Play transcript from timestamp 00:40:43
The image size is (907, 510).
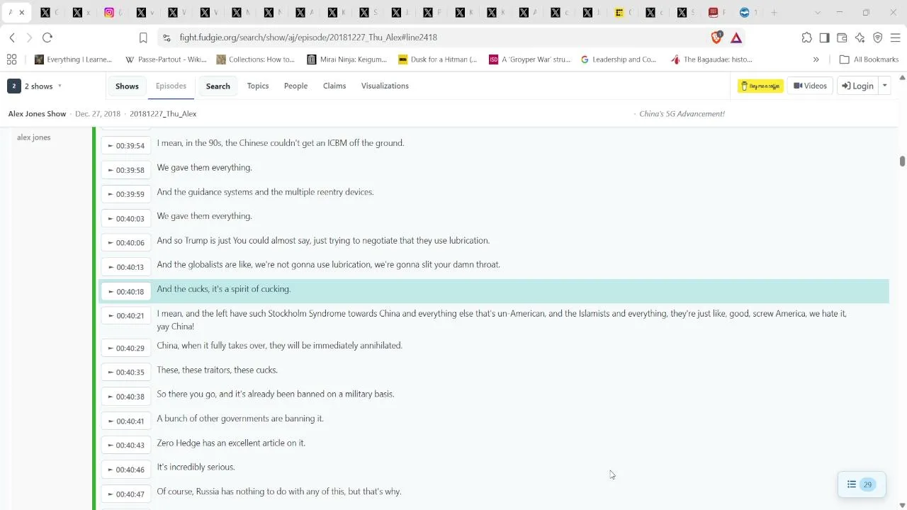(126, 446)
